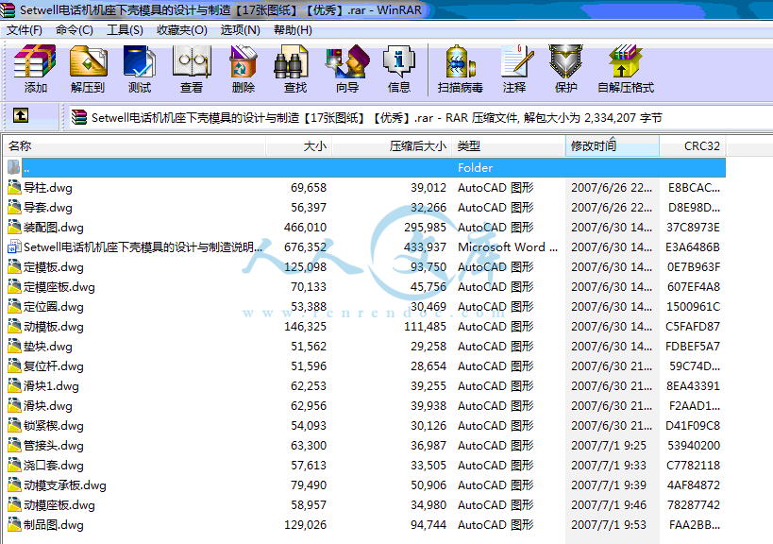Click the WinRAR icon in title bar

click(8, 9)
